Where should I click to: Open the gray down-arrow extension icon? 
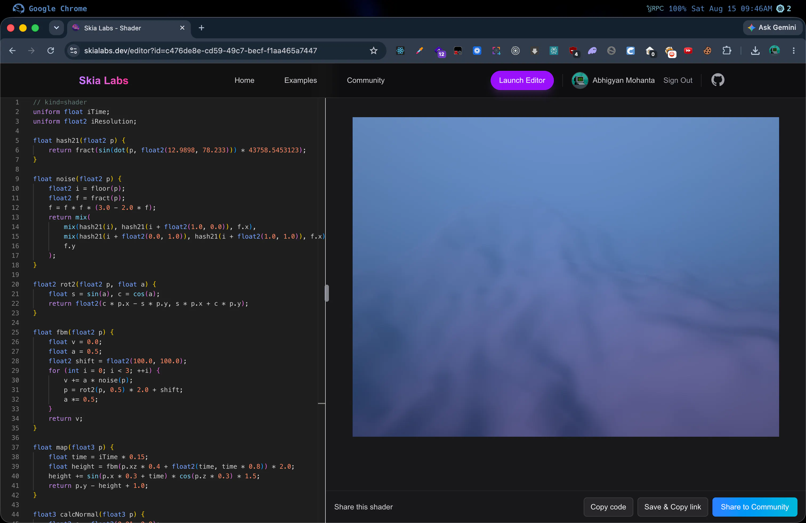point(534,51)
